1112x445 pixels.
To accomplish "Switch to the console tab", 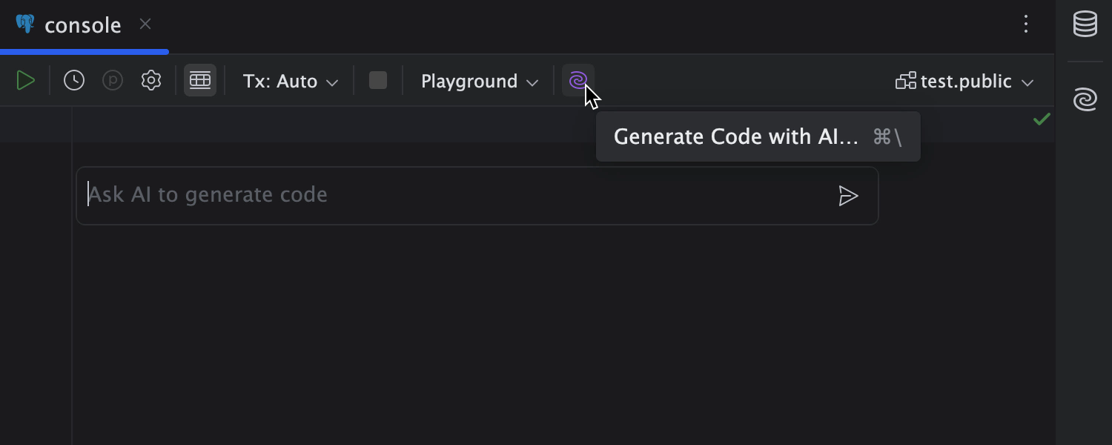I will pos(82,25).
